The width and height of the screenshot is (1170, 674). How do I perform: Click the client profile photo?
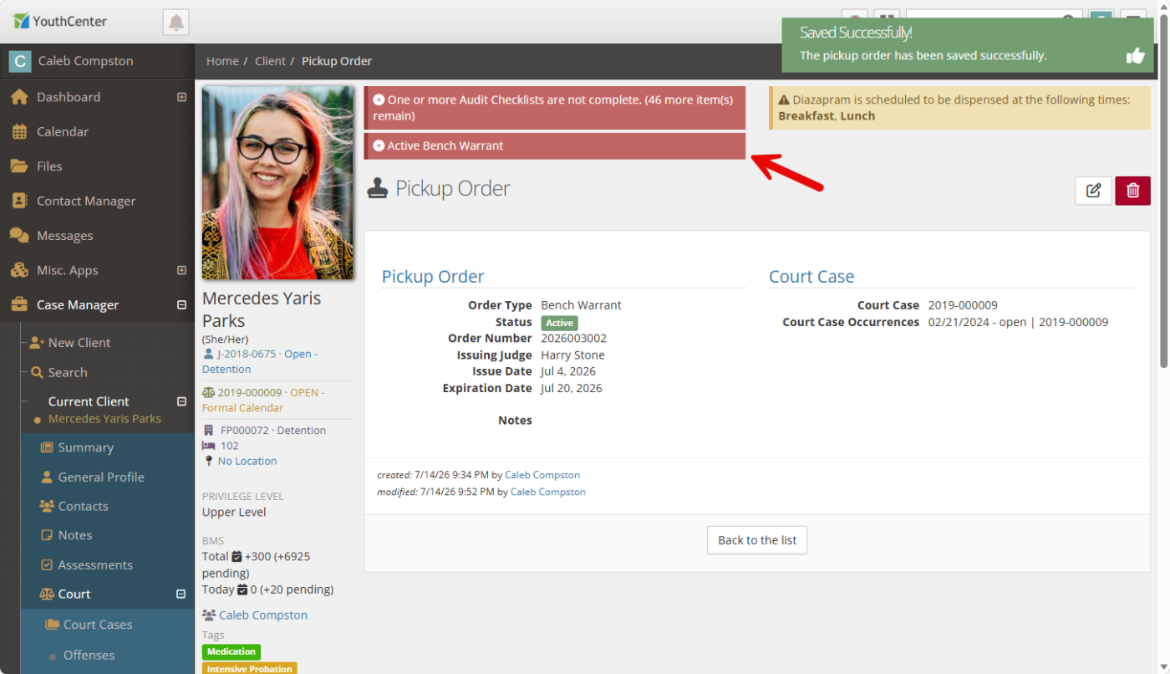click(278, 183)
